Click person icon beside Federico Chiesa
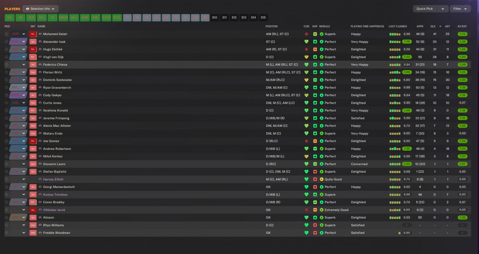The height and width of the screenshot is (254, 479). tap(40, 65)
